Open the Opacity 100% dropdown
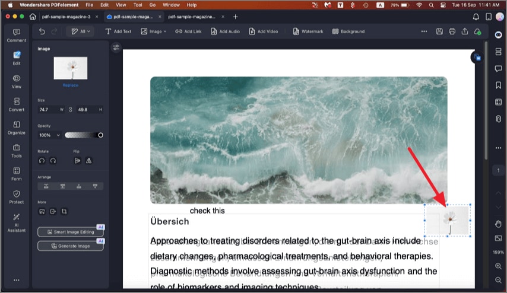Screen dimensions: 507x293 [49, 135]
